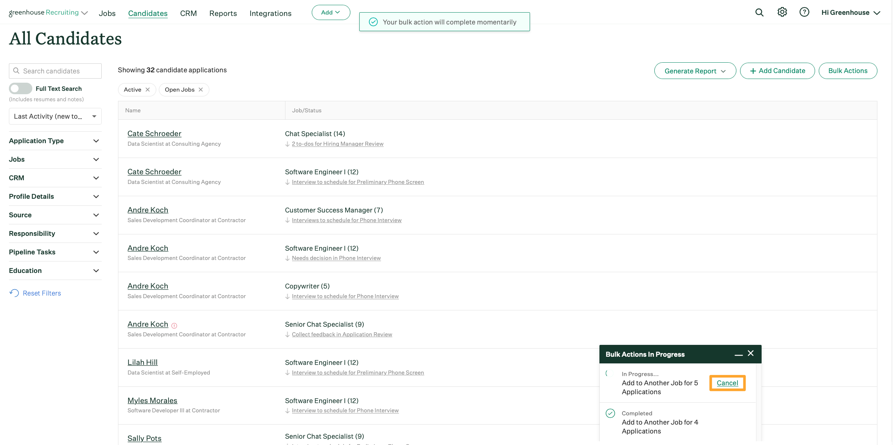Close the Bulk Actions In Progress panel
The height and width of the screenshot is (445, 893).
pyautogui.click(x=751, y=353)
